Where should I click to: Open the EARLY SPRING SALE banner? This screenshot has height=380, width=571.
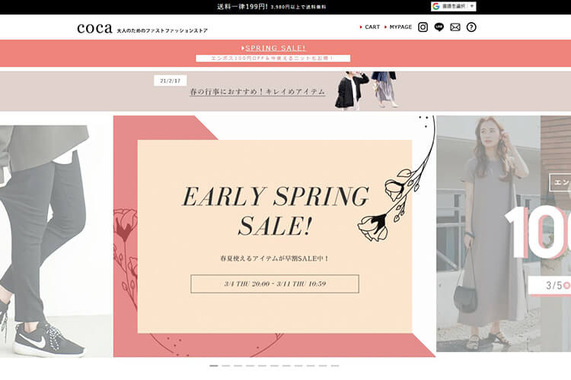(x=275, y=236)
